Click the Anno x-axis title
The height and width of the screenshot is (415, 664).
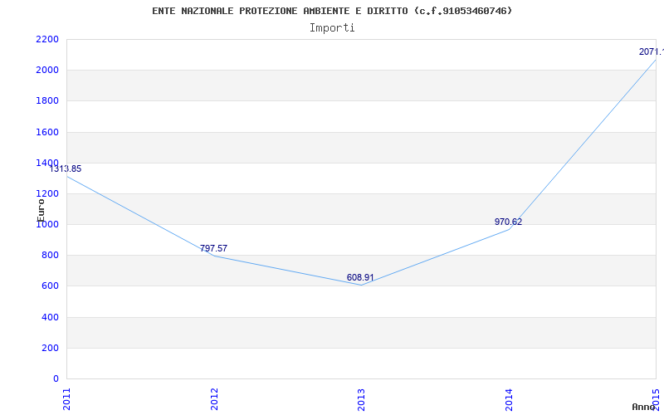[x=644, y=407]
